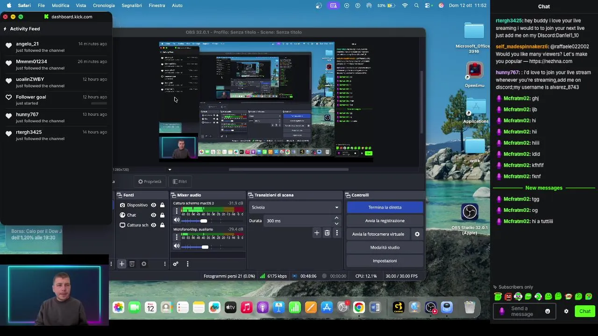The height and width of the screenshot is (336, 598).
Task: Open Microfono/disp. ausiliario options dots
Action: (x=177, y=237)
